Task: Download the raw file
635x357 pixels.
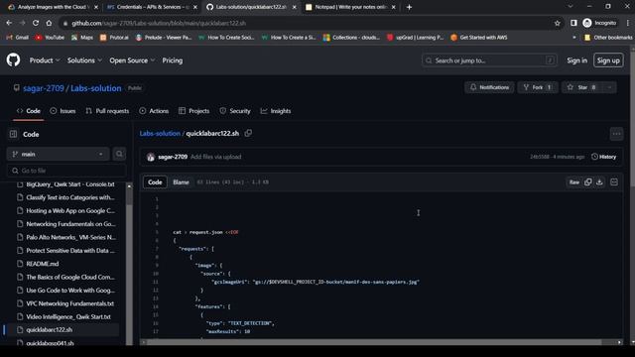Action: (599, 182)
